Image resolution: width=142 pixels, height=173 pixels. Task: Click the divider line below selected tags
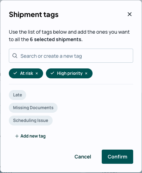(71, 84)
